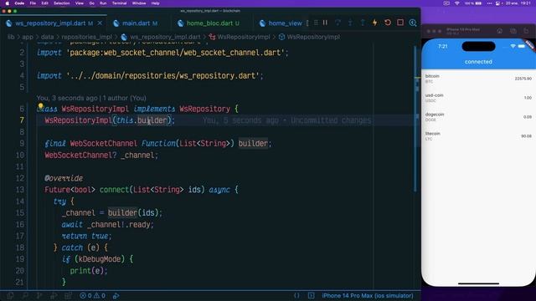
Task: Tap the litecoin row in the simulator
Action: click(x=478, y=135)
